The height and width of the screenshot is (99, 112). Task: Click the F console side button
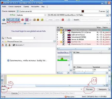[x=2, y=76]
